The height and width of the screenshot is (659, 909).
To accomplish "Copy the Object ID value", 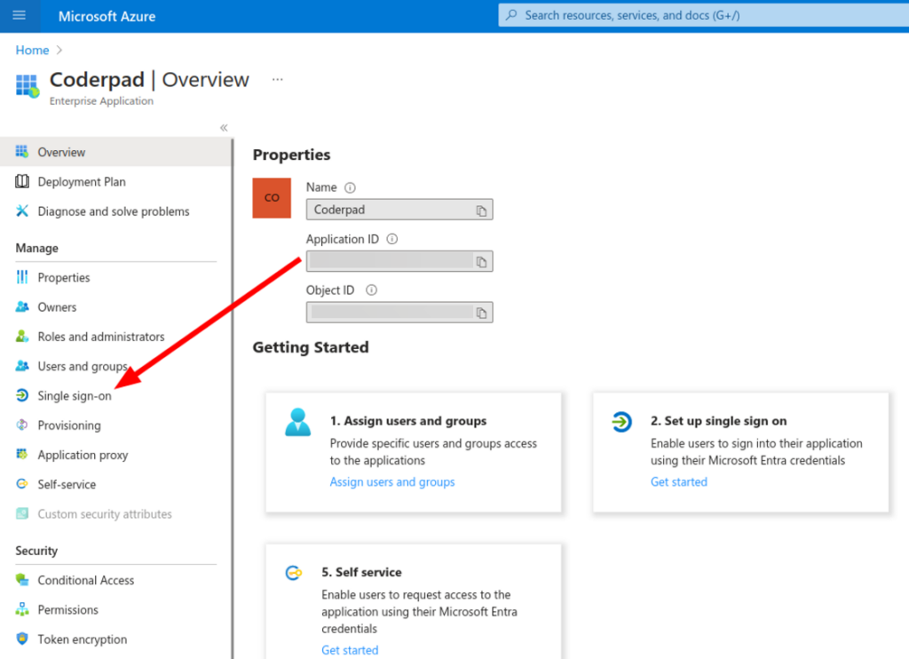I will [x=480, y=312].
